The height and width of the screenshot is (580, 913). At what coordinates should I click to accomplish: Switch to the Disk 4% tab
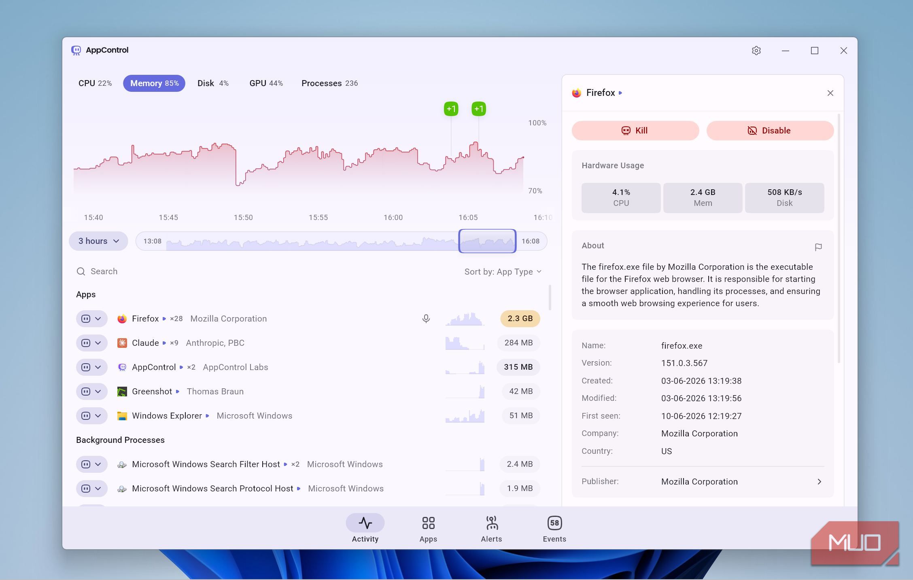point(213,83)
